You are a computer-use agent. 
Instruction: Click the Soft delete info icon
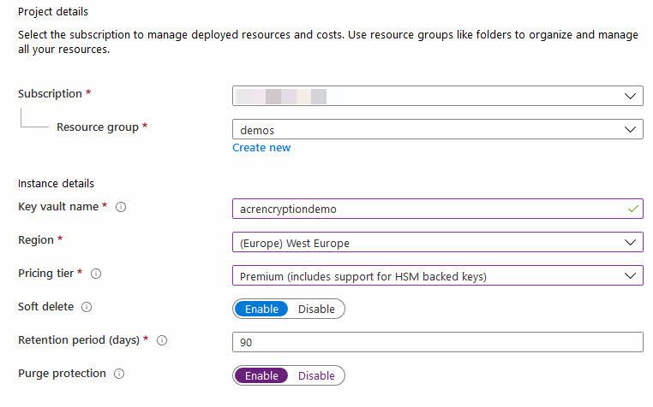(x=87, y=307)
